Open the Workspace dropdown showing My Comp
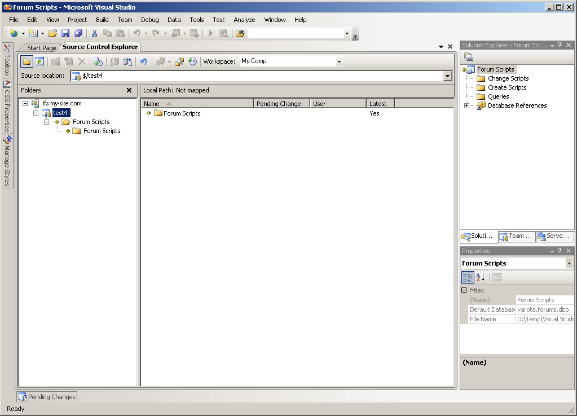577x416 pixels. point(339,61)
